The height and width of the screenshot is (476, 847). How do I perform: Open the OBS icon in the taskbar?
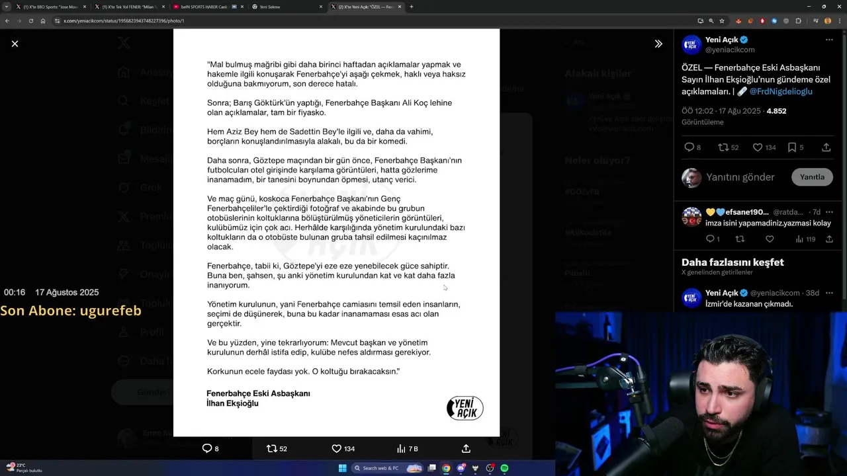490,468
